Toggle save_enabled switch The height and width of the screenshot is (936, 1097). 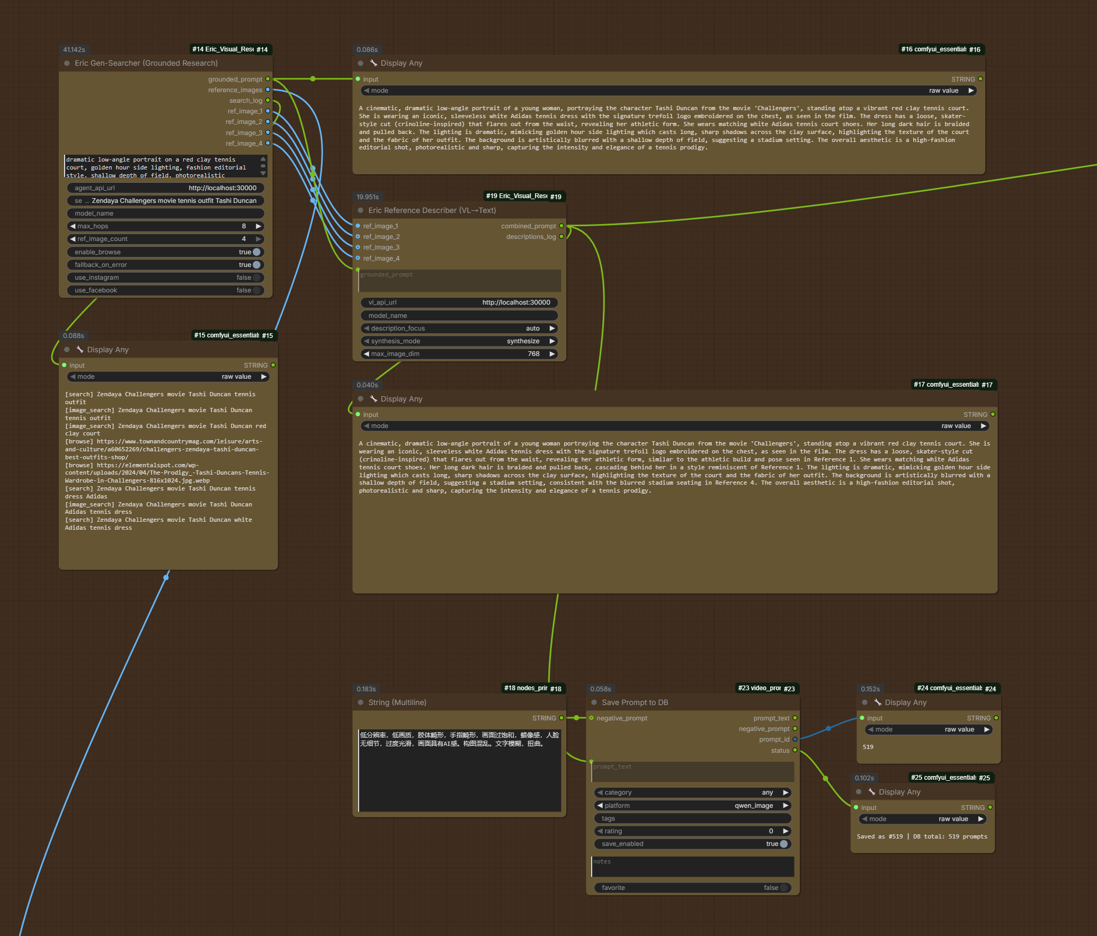784,844
